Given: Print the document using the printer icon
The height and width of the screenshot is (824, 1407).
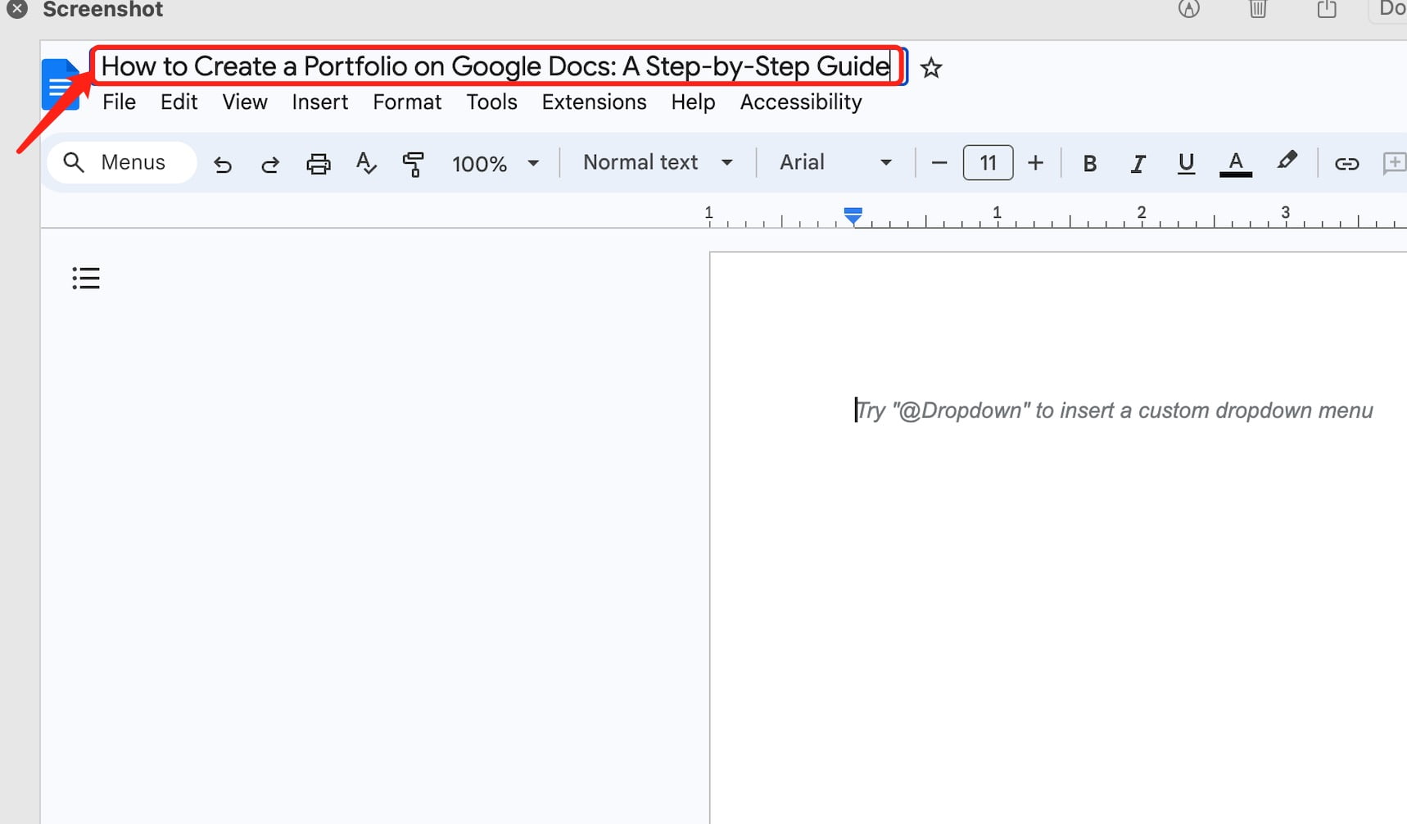Looking at the screenshot, I should click(318, 164).
